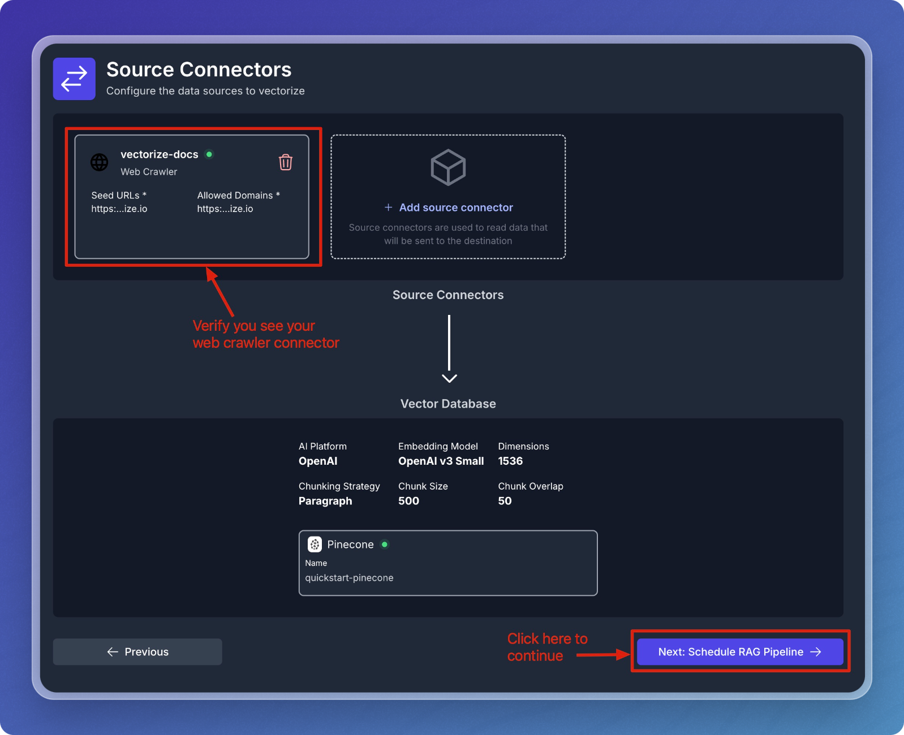Viewport: 904px width, 735px height.
Task: Click the Dimensions label
Action: pos(523,447)
